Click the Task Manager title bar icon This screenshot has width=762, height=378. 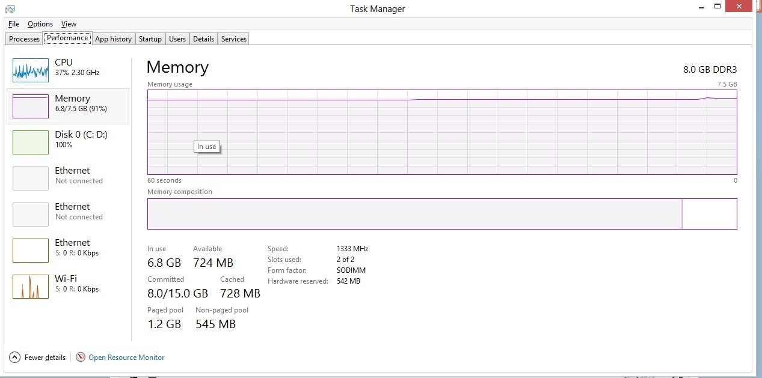(10, 9)
